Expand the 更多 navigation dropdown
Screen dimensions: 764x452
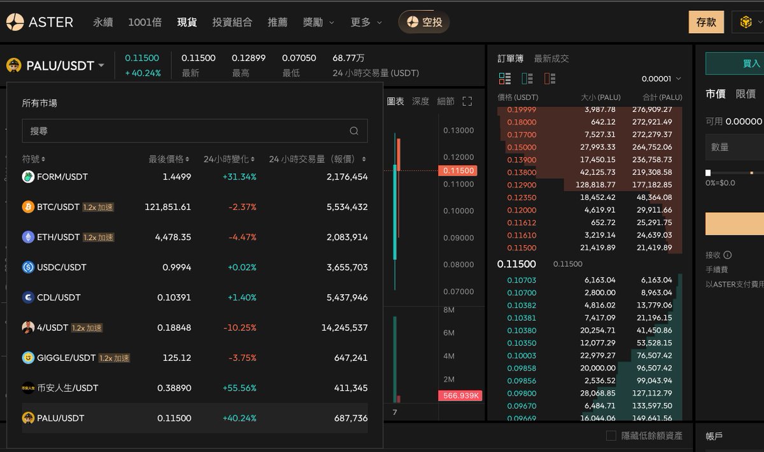pyautogui.click(x=365, y=22)
